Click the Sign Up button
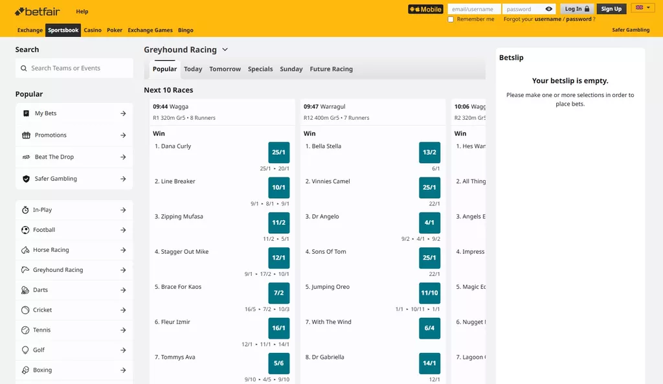Viewport: 663px width, 384px height. click(x=611, y=9)
